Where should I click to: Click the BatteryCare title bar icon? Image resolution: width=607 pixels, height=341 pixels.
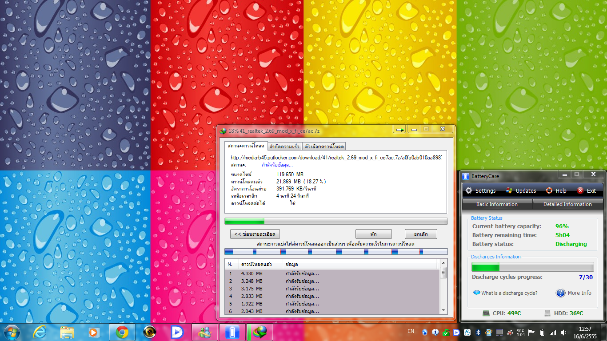pyautogui.click(x=466, y=176)
